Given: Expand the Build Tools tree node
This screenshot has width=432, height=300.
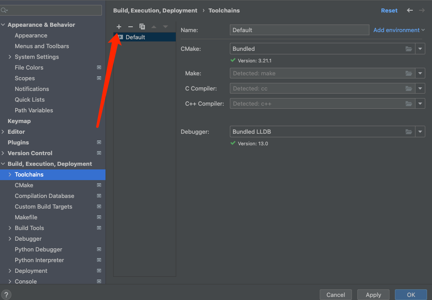Looking at the screenshot, I should (x=10, y=228).
